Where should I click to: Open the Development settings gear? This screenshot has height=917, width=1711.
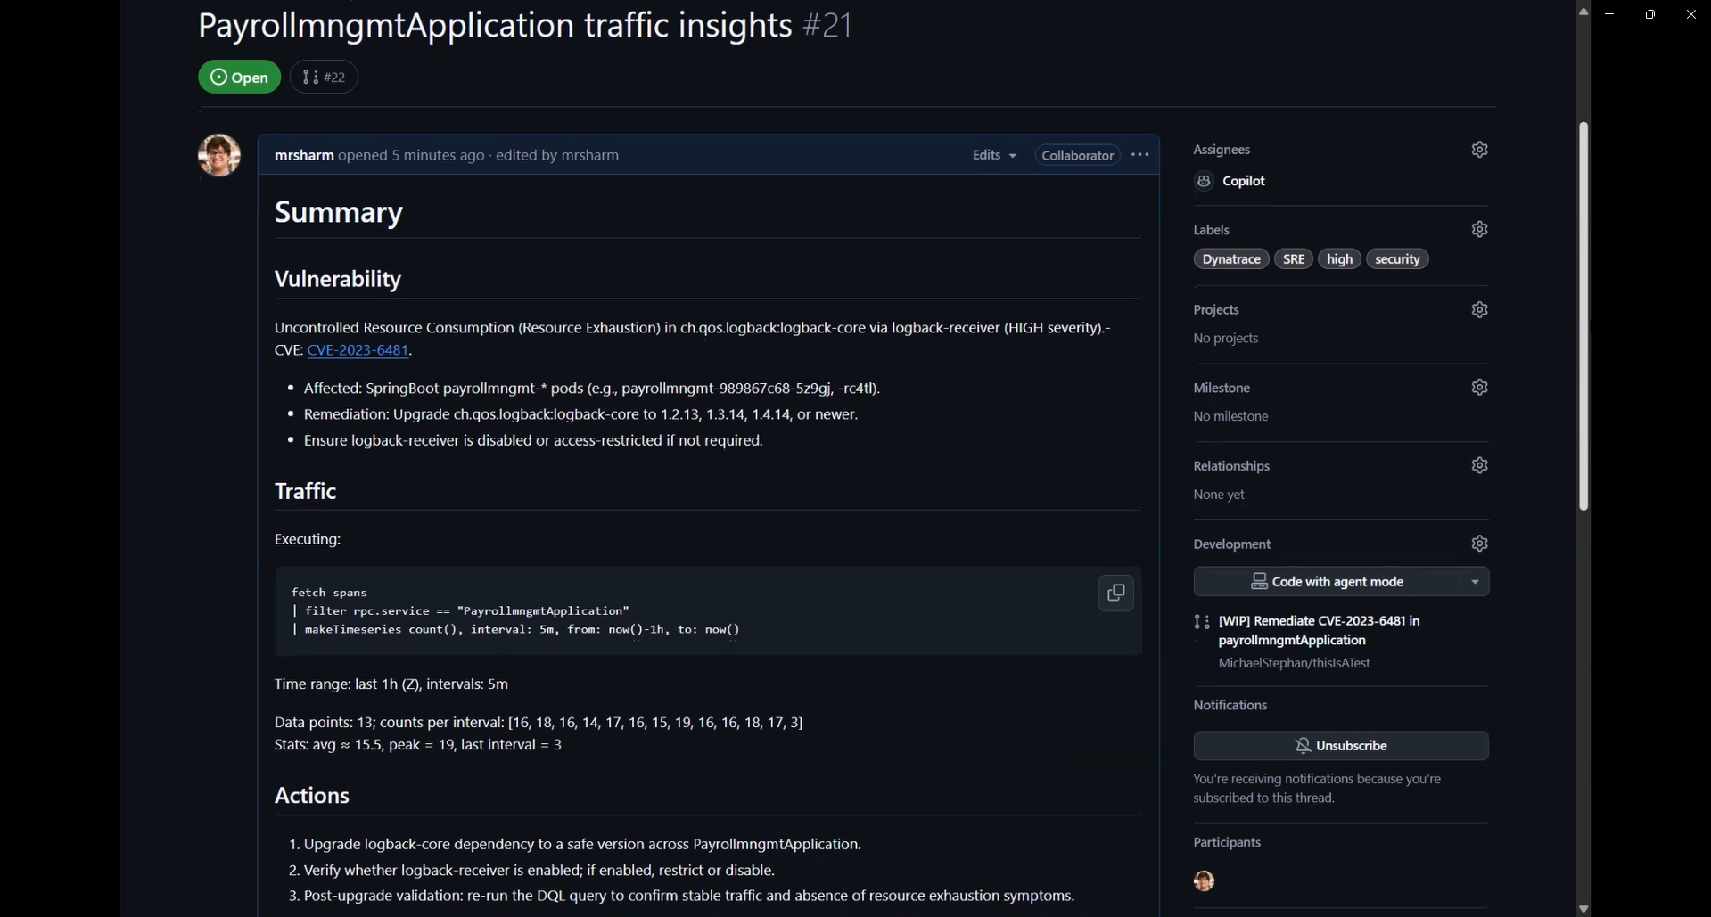point(1479,543)
